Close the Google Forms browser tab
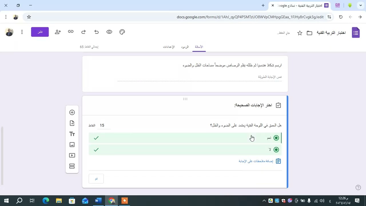 (273, 5)
